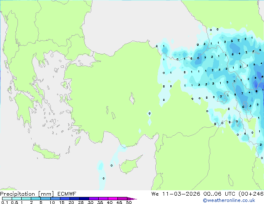Click the "30" legend scale label
Screen dimensions: 264x204
[90, 202]
